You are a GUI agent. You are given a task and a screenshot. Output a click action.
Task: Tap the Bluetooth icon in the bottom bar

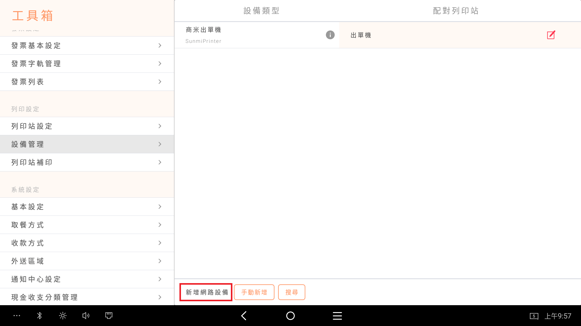point(39,316)
